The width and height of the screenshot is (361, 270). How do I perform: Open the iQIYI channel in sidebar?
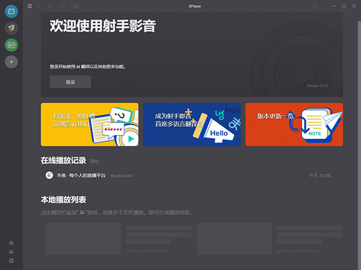pyautogui.click(x=11, y=45)
